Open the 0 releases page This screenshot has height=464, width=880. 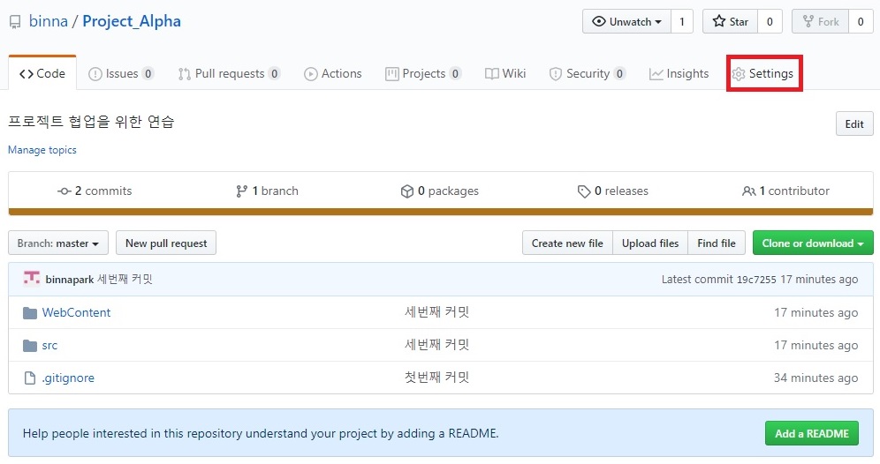pyautogui.click(x=612, y=191)
